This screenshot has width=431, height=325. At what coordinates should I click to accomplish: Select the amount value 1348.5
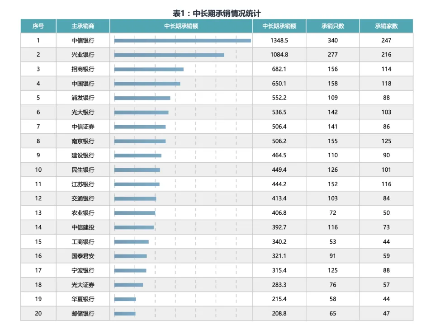pos(279,40)
